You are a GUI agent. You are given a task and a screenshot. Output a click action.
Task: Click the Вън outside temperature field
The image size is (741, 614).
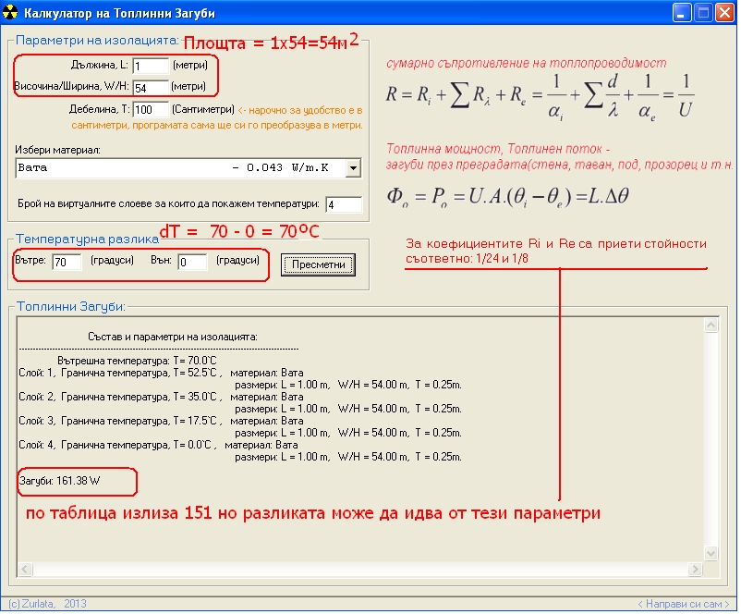tap(194, 263)
